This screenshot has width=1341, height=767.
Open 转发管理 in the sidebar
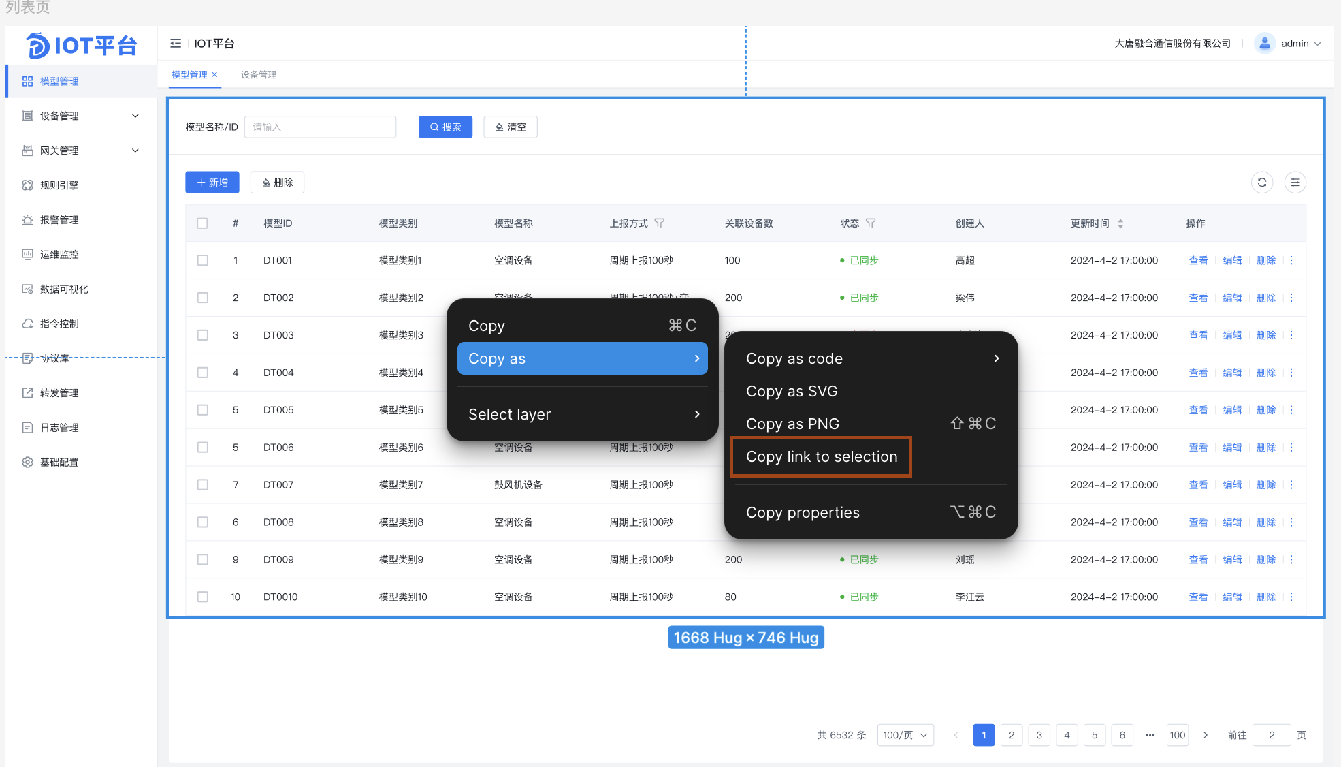[59, 393]
